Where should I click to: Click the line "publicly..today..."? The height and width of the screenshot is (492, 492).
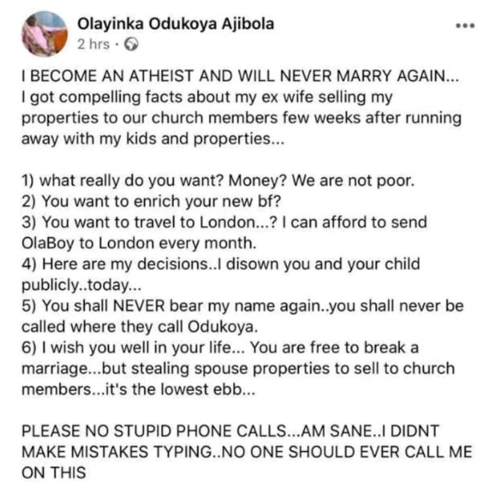pos(80,286)
